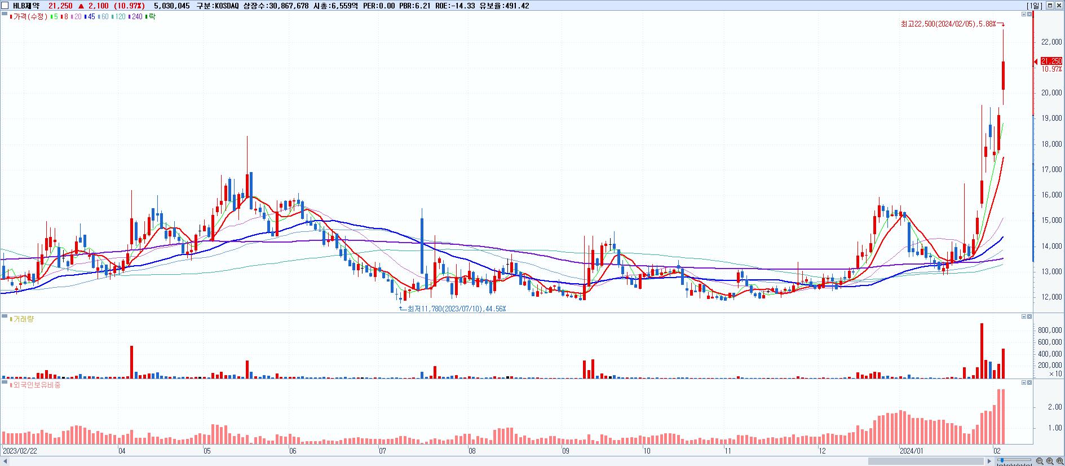Click the 800,000 volume axis label
The height and width of the screenshot is (466, 1065).
tap(1050, 330)
